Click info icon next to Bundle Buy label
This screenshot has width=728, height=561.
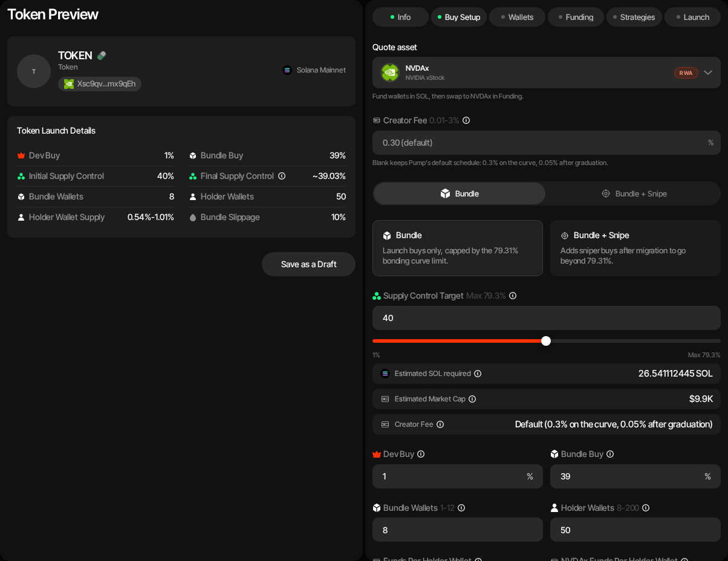610,454
